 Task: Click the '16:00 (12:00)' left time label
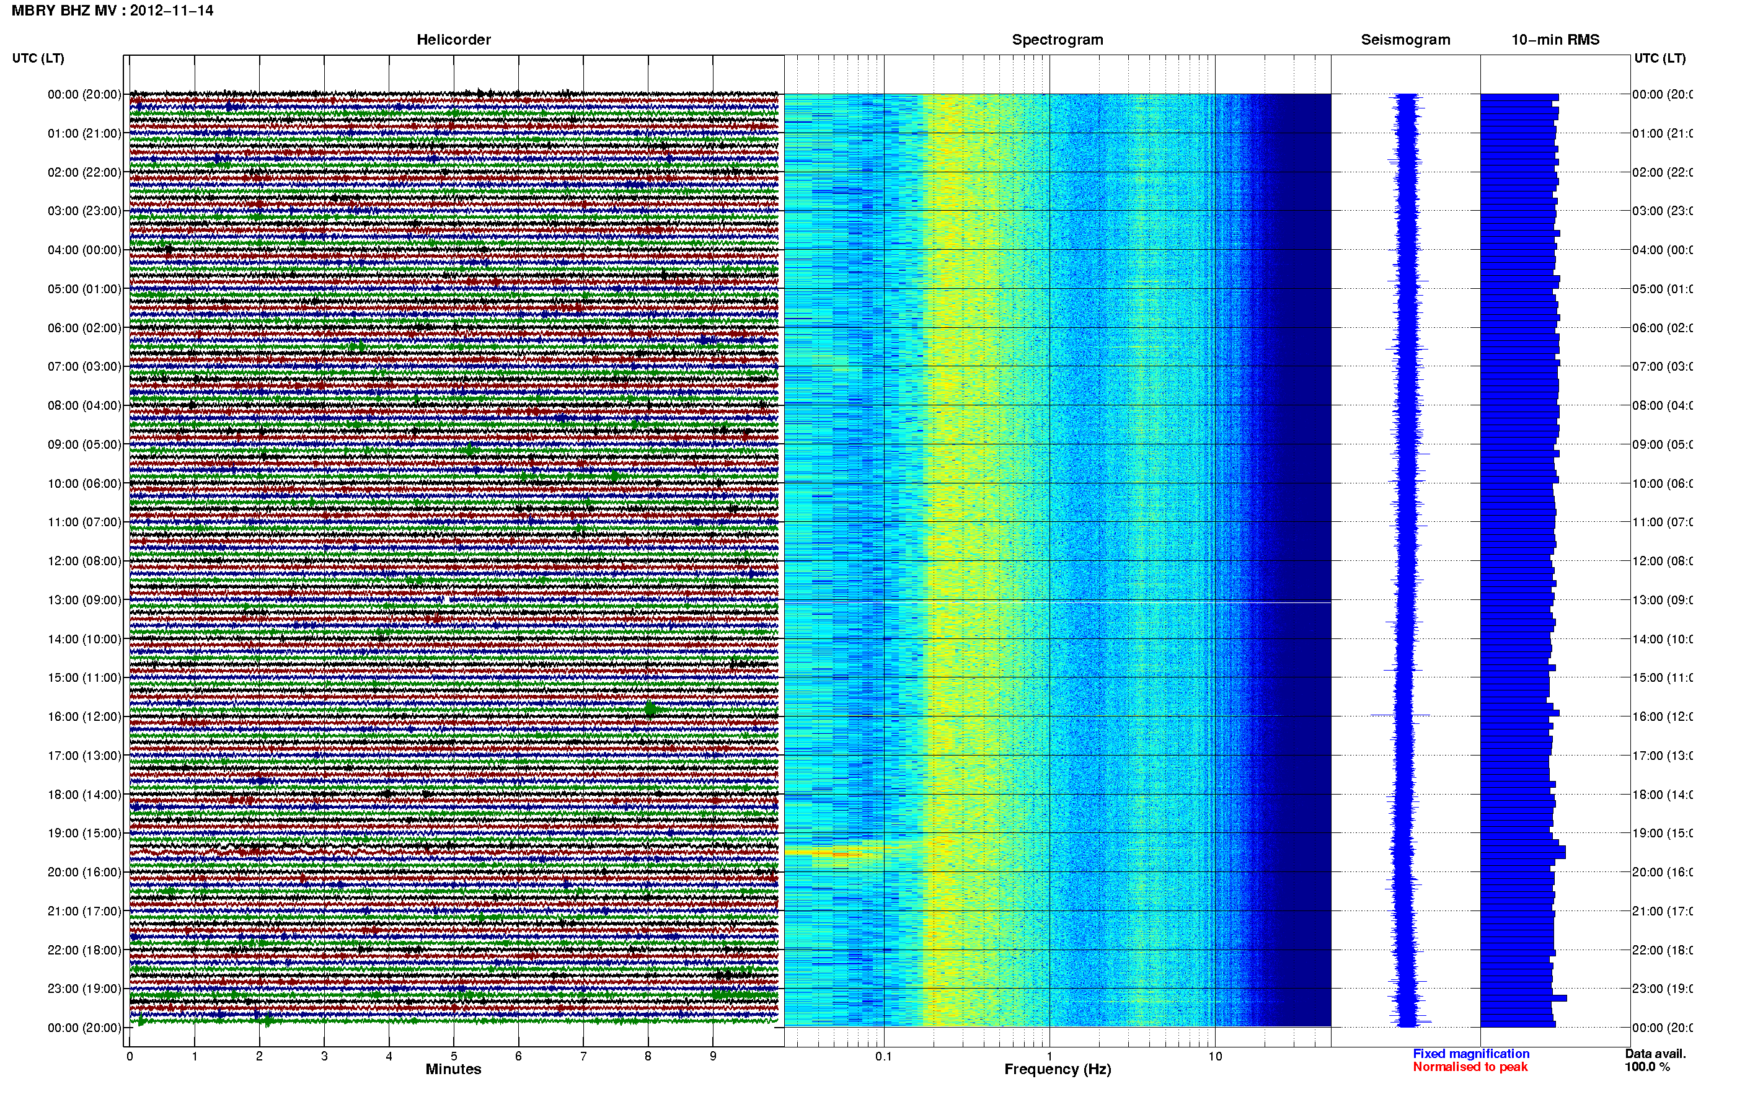pos(84,716)
